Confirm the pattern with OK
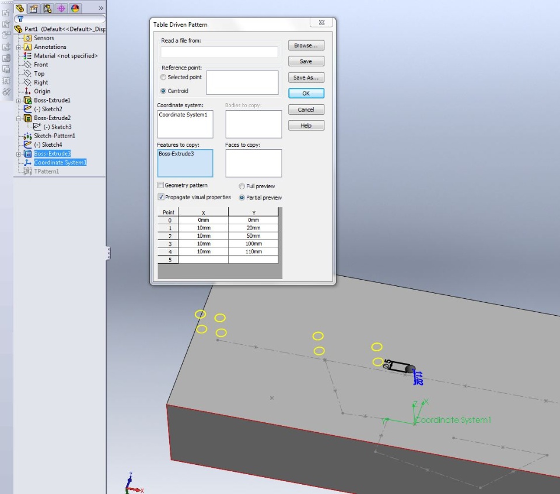 306,93
